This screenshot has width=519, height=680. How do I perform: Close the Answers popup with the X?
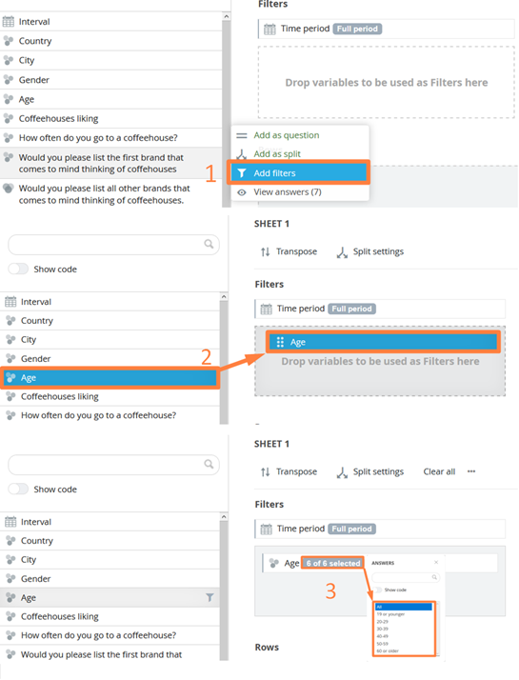(x=436, y=563)
